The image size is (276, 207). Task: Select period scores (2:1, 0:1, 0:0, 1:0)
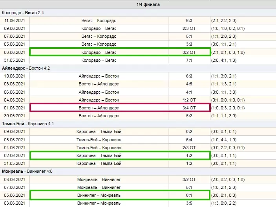(228, 52)
